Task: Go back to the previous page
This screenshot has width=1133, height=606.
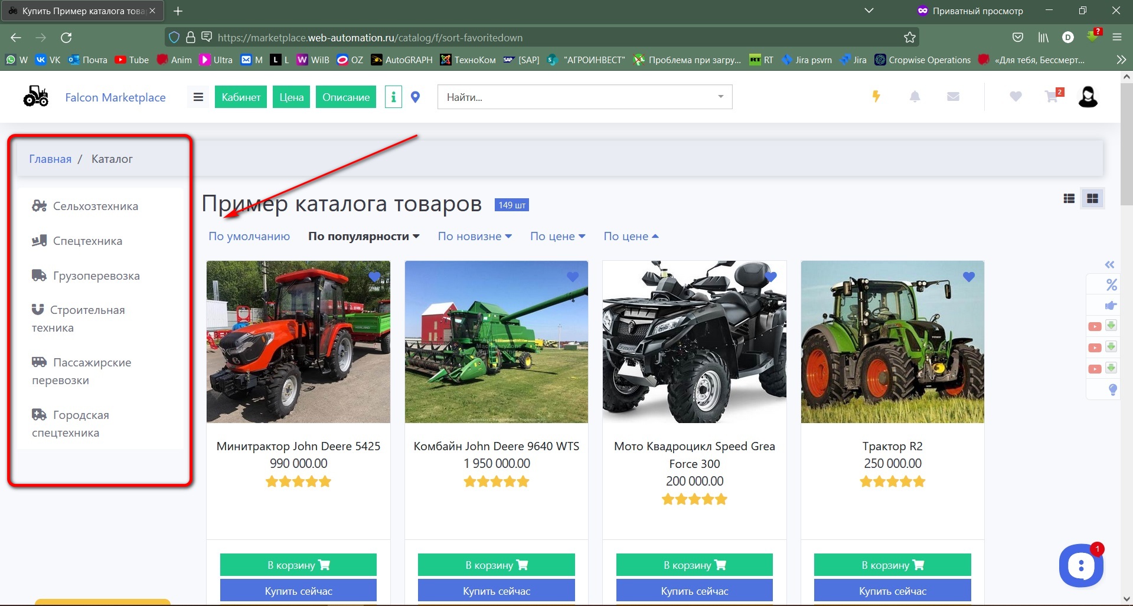Action: point(16,37)
